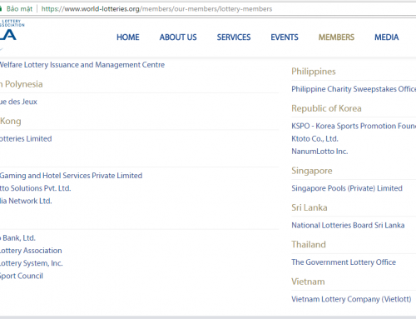Image resolution: width=416 pixels, height=319 pixels.
Task: Open the 'Sport Council' member link
Action: [x=22, y=276]
